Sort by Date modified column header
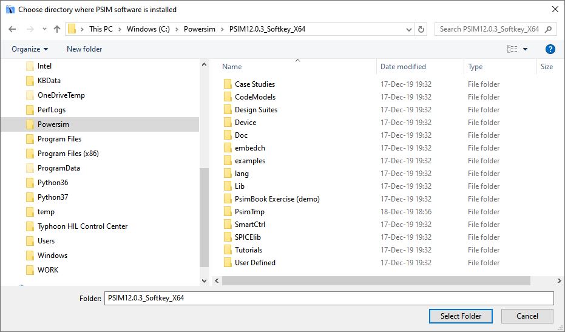The image size is (565, 332). click(403, 67)
